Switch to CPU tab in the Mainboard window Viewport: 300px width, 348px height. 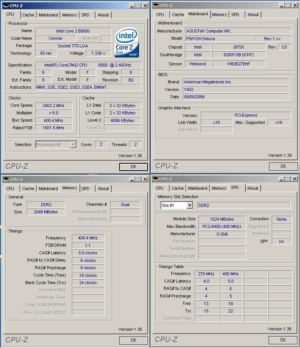click(160, 15)
